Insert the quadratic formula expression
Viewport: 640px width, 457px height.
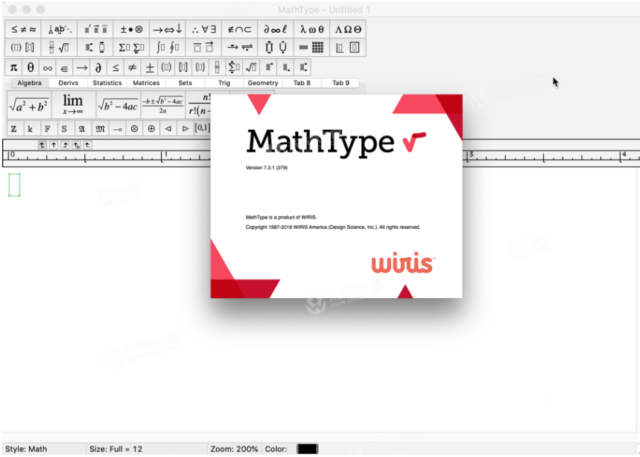(163, 105)
